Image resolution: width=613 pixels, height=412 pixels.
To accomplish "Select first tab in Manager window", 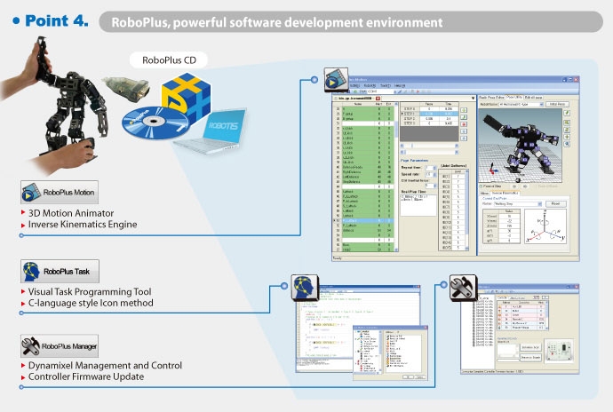I will [x=502, y=297].
